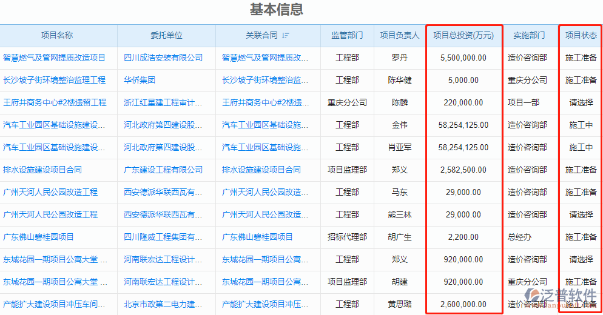Open project 长沙坡子街环境整治监理工程 in 项目名称 column

[x=54, y=80]
